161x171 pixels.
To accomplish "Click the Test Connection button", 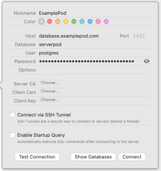I will (37, 157).
